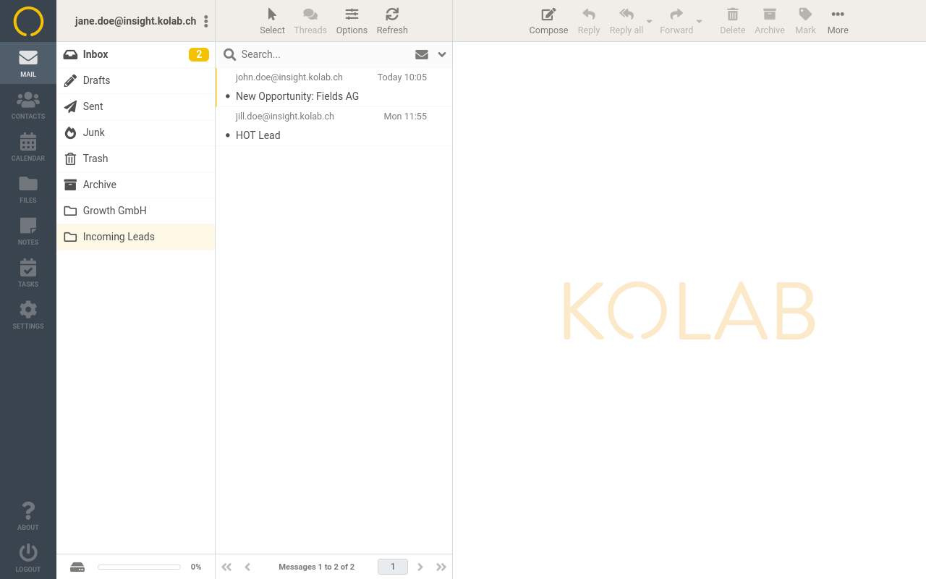Go to next page of messages

pos(420,567)
